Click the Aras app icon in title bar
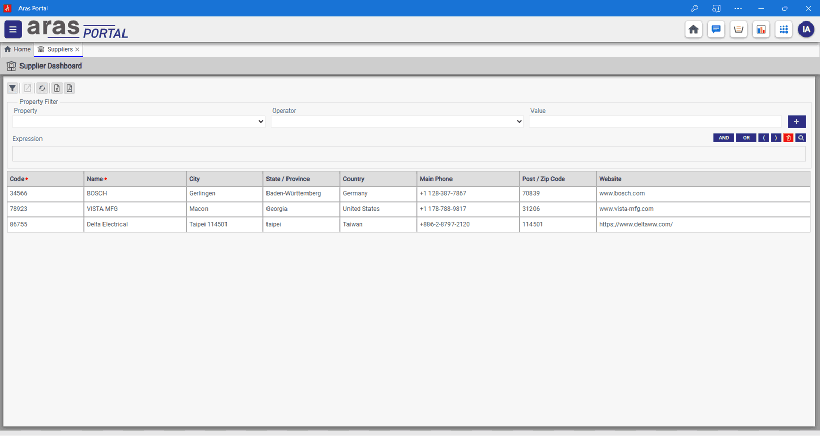The width and height of the screenshot is (820, 436). pyautogui.click(x=7, y=8)
